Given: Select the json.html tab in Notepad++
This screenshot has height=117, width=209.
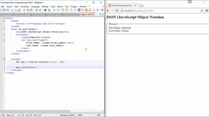Looking at the screenshot, I should point(88,14).
